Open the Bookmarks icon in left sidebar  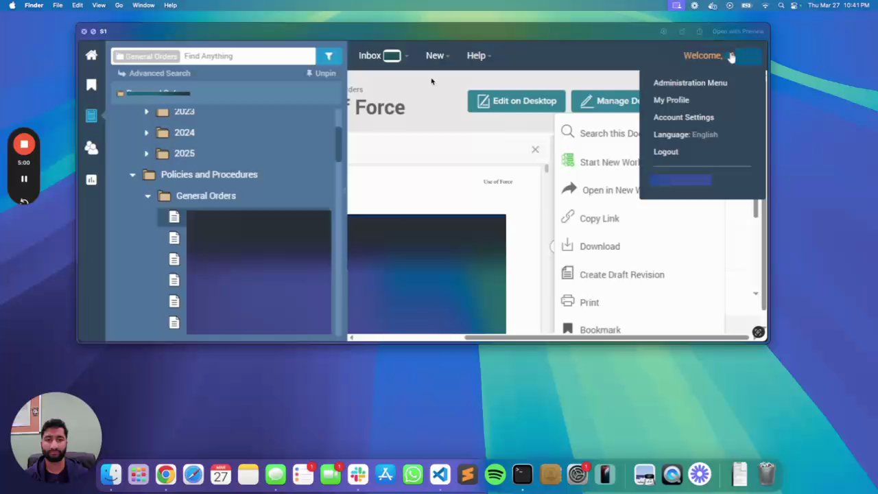(91, 84)
